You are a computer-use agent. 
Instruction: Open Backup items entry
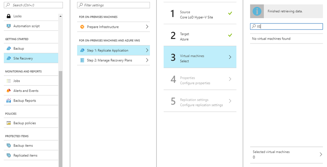coord(31,145)
